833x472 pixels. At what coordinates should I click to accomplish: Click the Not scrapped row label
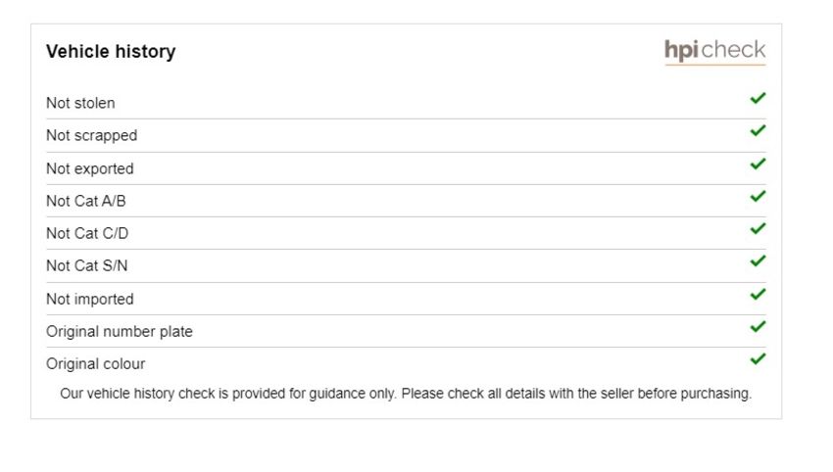point(92,136)
